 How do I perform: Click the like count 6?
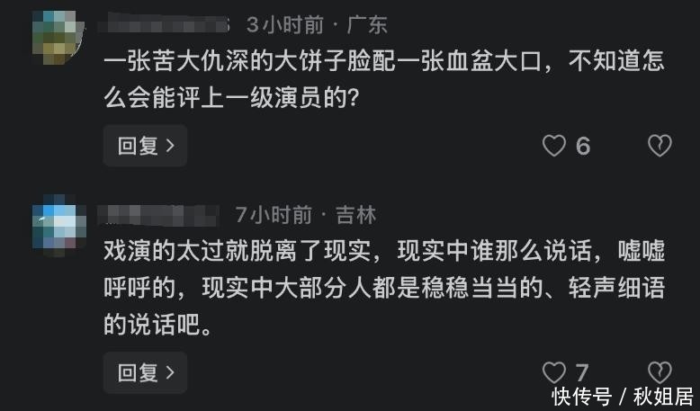(583, 146)
